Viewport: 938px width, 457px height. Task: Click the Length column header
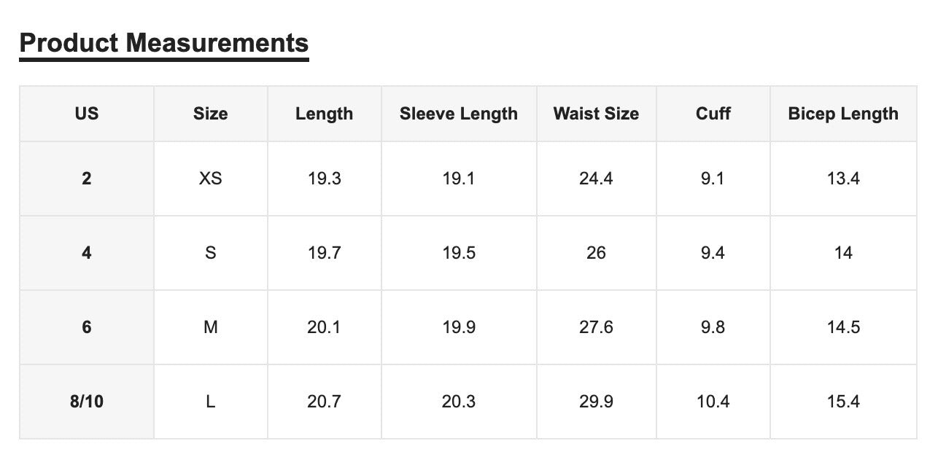(325, 114)
